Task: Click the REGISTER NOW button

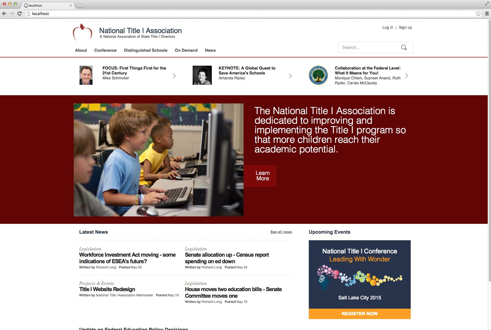Action: pyautogui.click(x=359, y=314)
